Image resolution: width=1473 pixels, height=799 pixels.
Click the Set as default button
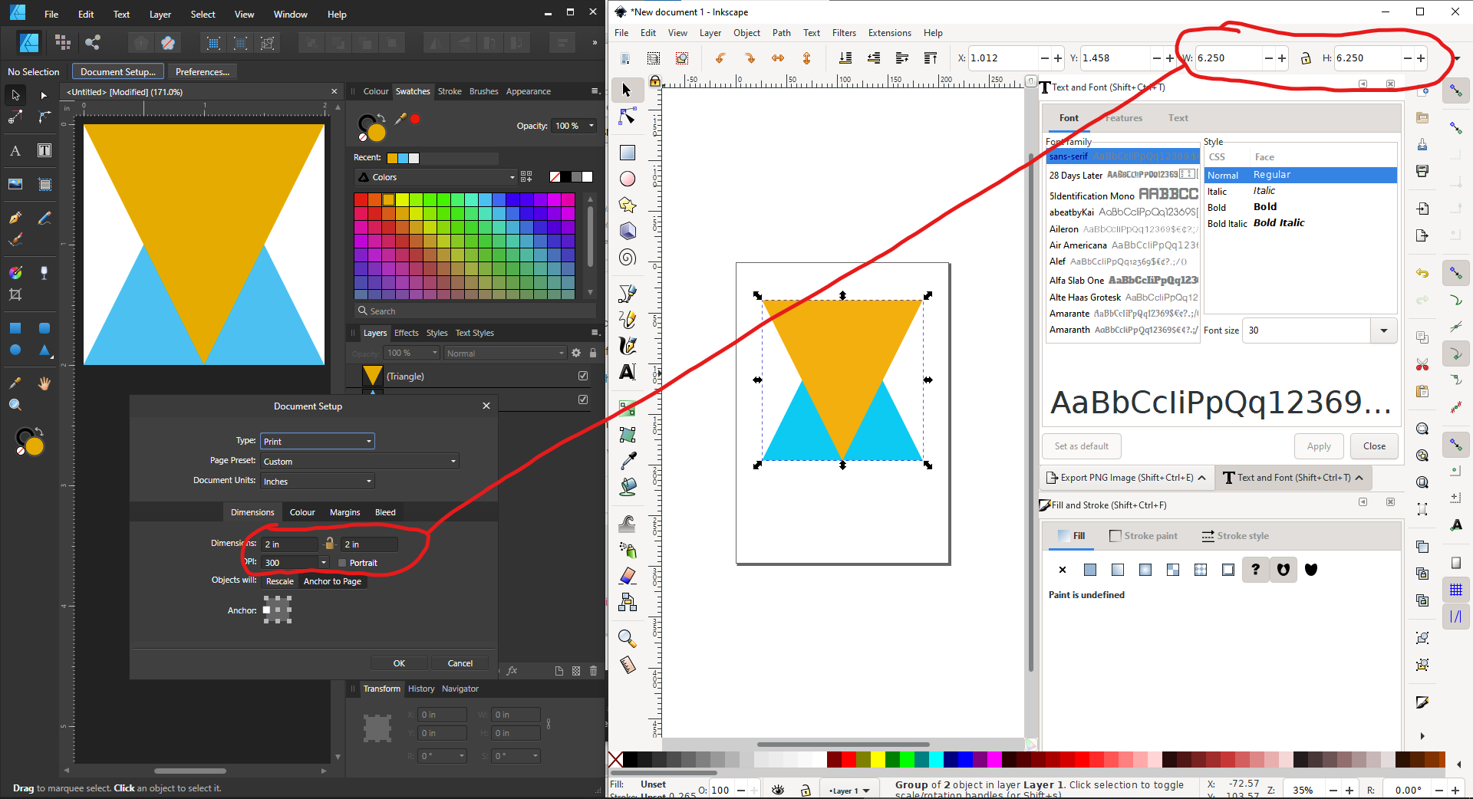1081,446
